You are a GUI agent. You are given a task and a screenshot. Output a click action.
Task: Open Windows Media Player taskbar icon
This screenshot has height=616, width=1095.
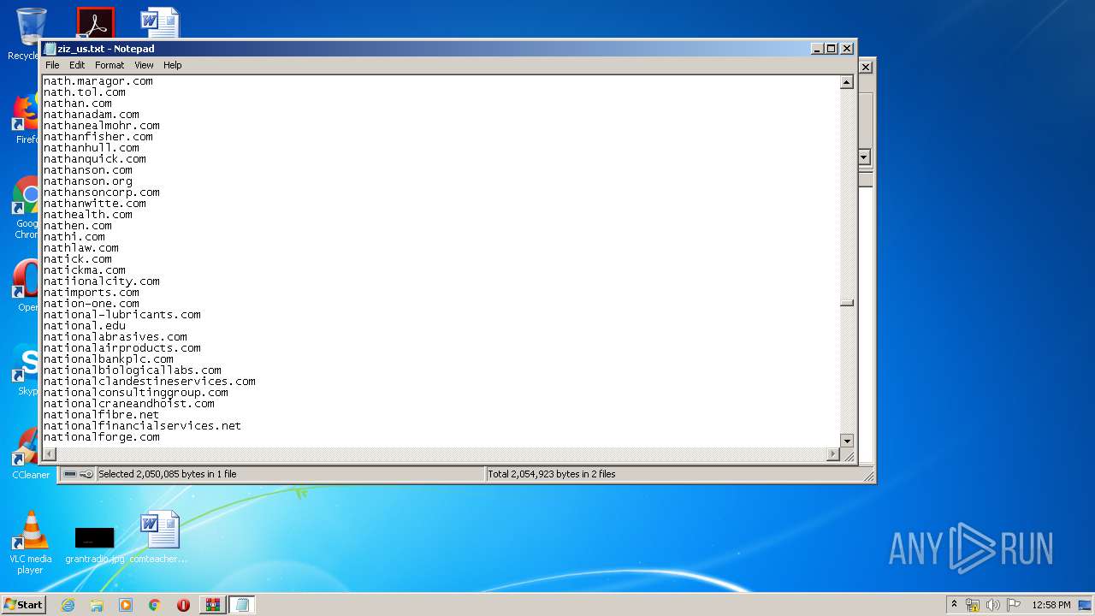pyautogui.click(x=126, y=605)
